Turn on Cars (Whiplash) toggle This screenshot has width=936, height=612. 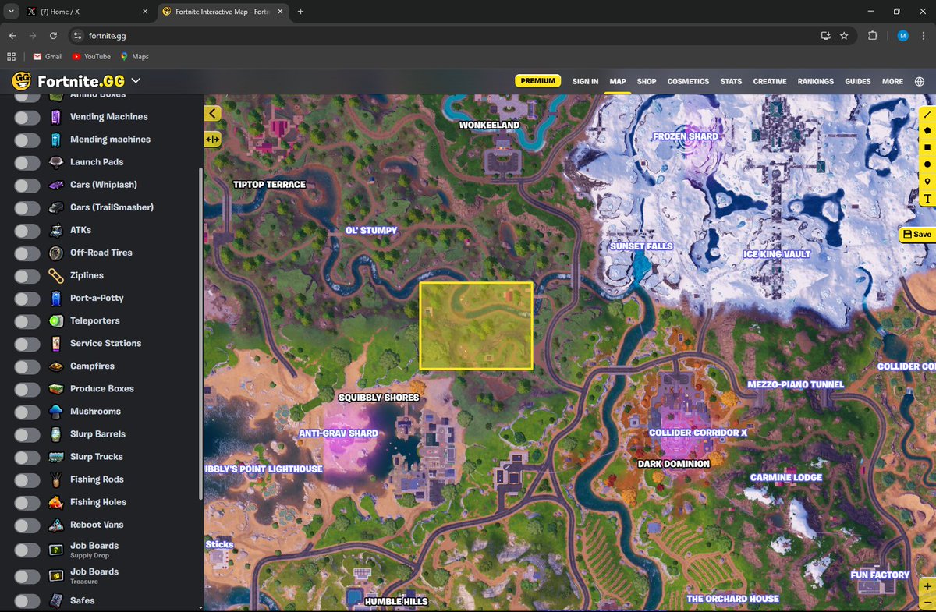point(27,185)
